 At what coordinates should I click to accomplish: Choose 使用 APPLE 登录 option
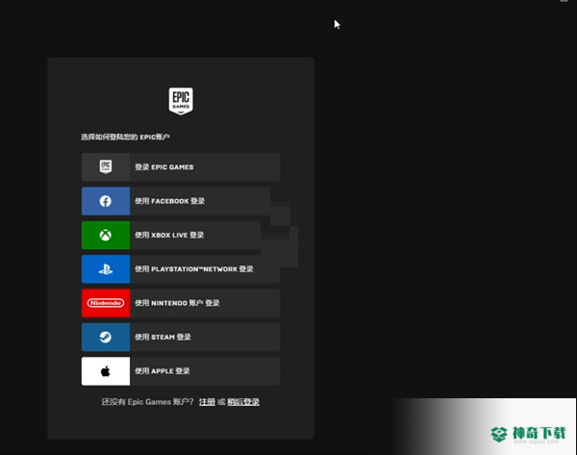(181, 371)
